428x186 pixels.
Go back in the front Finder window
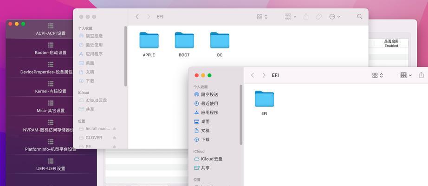(x=253, y=75)
